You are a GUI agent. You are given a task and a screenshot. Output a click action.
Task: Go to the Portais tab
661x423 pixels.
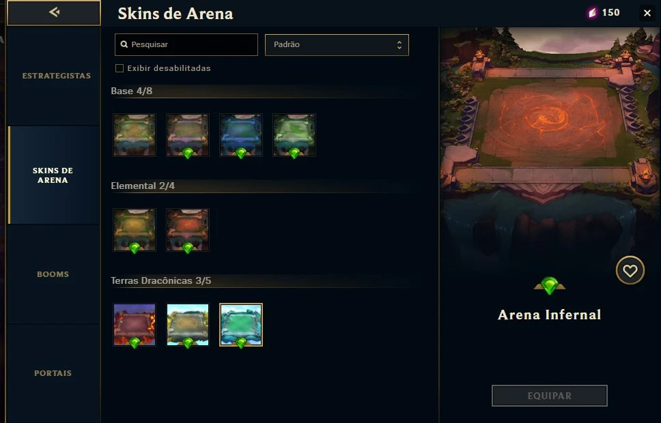point(53,373)
